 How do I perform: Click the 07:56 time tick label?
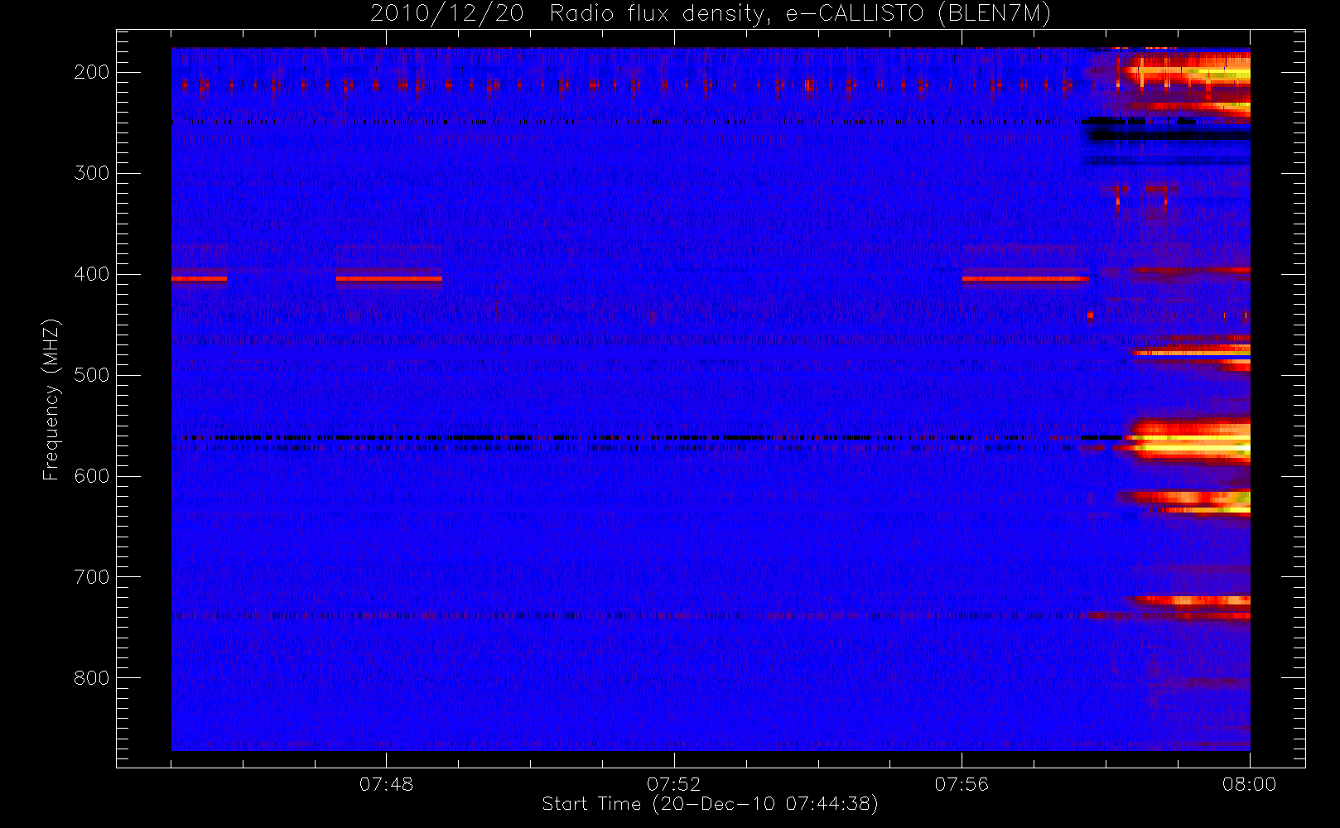coord(962,784)
